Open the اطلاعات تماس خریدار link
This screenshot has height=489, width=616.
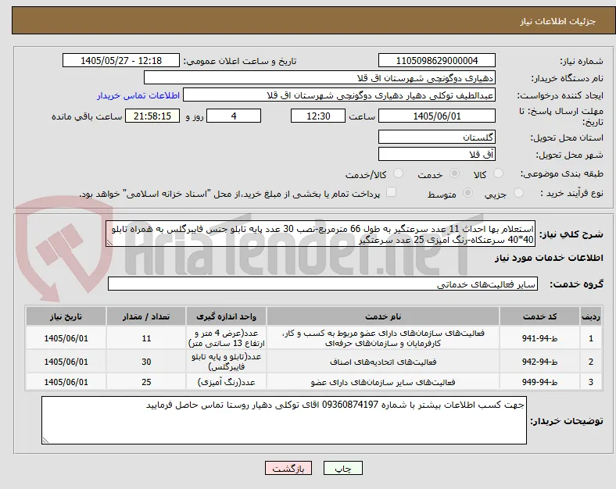click(138, 95)
